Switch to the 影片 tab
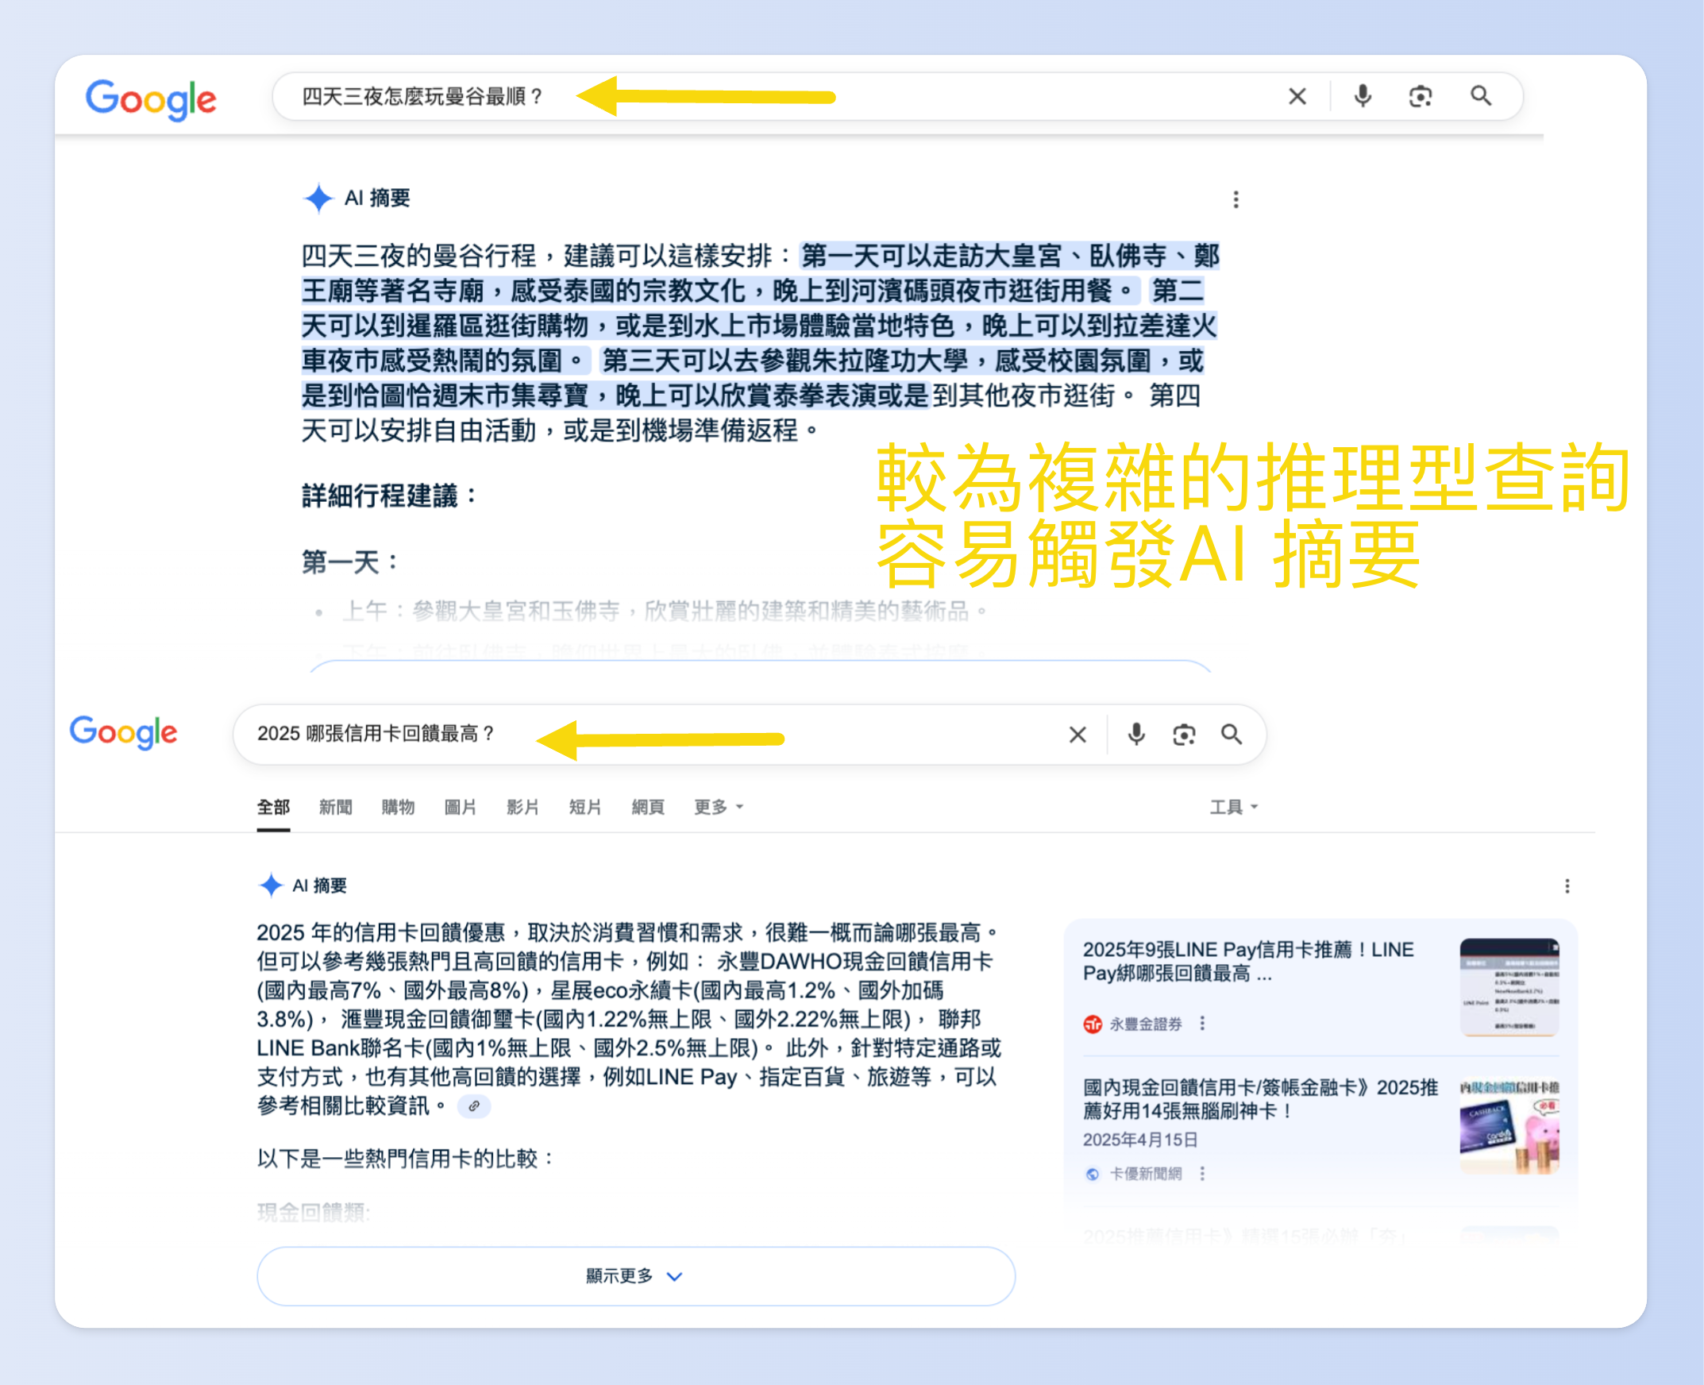The height and width of the screenshot is (1385, 1704). 522,808
